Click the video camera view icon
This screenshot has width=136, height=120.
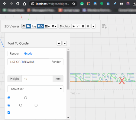29,26
